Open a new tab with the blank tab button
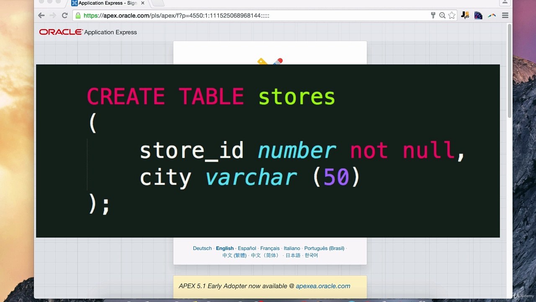 point(157,3)
